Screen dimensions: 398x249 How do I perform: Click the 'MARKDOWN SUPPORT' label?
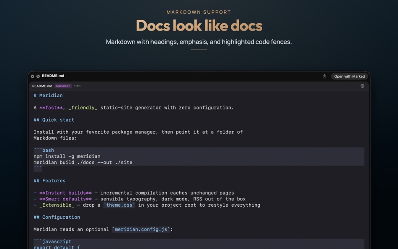199,12
